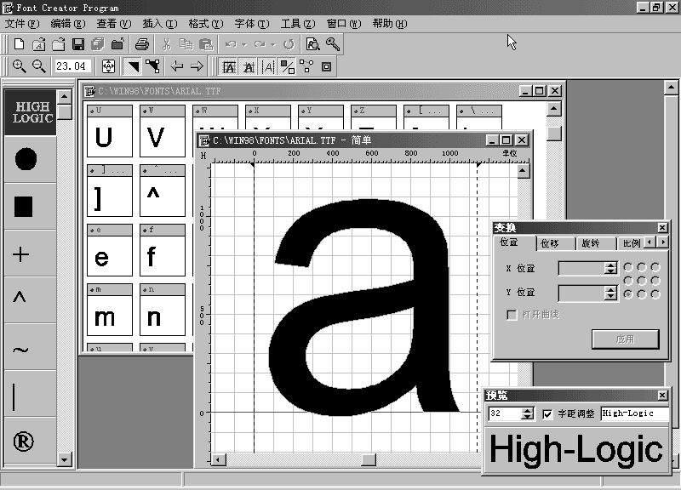
Task: Pick the registered trademark ® symbol in left panel
Action: (x=23, y=441)
